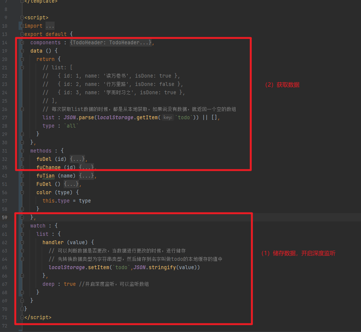Click the comment //开启深度监听

pyautogui.click(x=114, y=284)
